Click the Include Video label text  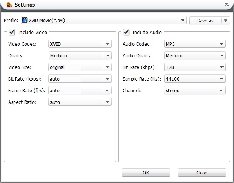pos(32,32)
